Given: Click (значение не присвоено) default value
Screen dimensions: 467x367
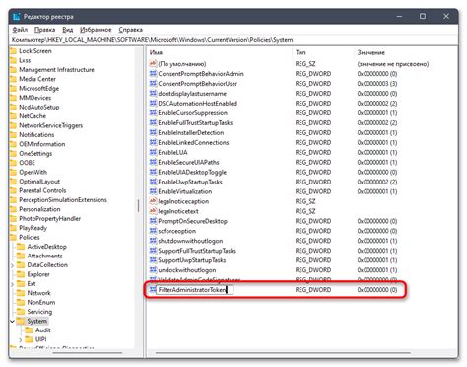Looking at the screenshot, I should (393, 64).
